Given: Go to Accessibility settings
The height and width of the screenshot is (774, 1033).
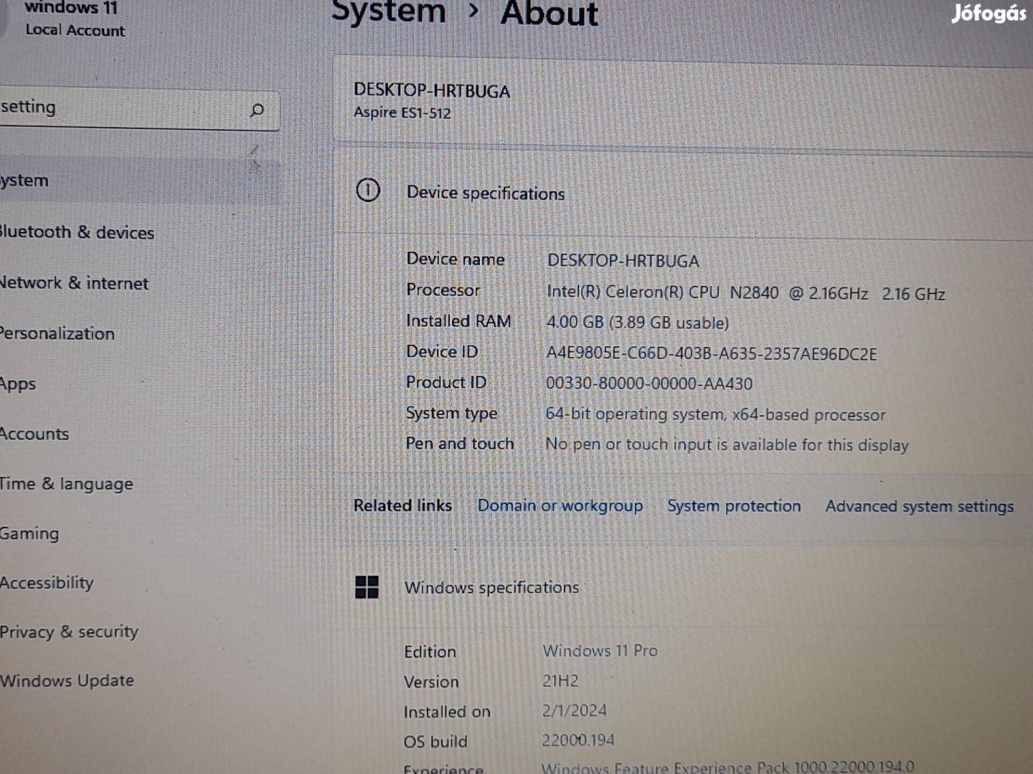Looking at the screenshot, I should pyautogui.click(x=47, y=583).
